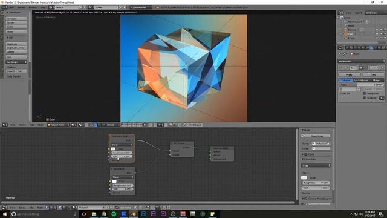This screenshot has height=218, width=387.
Task: Click the sidebar Inputs color swatch
Action: pos(304,177)
